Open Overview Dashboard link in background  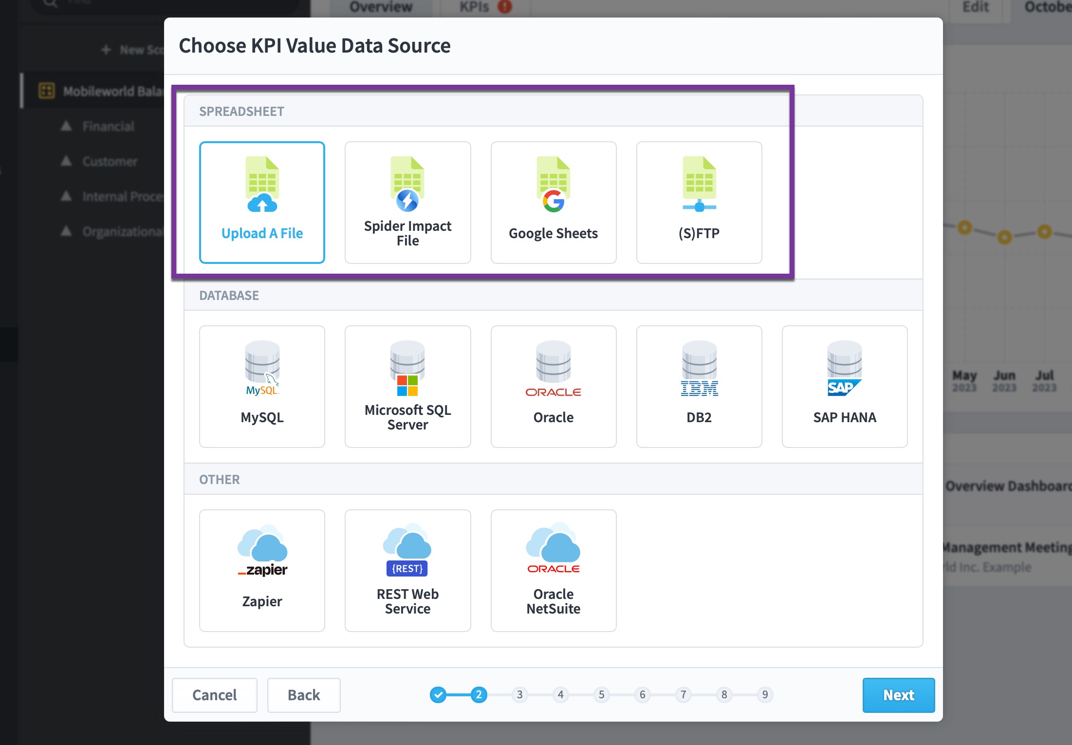(1008, 486)
